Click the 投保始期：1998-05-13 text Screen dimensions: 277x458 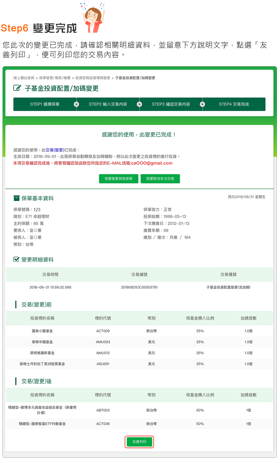(165, 217)
